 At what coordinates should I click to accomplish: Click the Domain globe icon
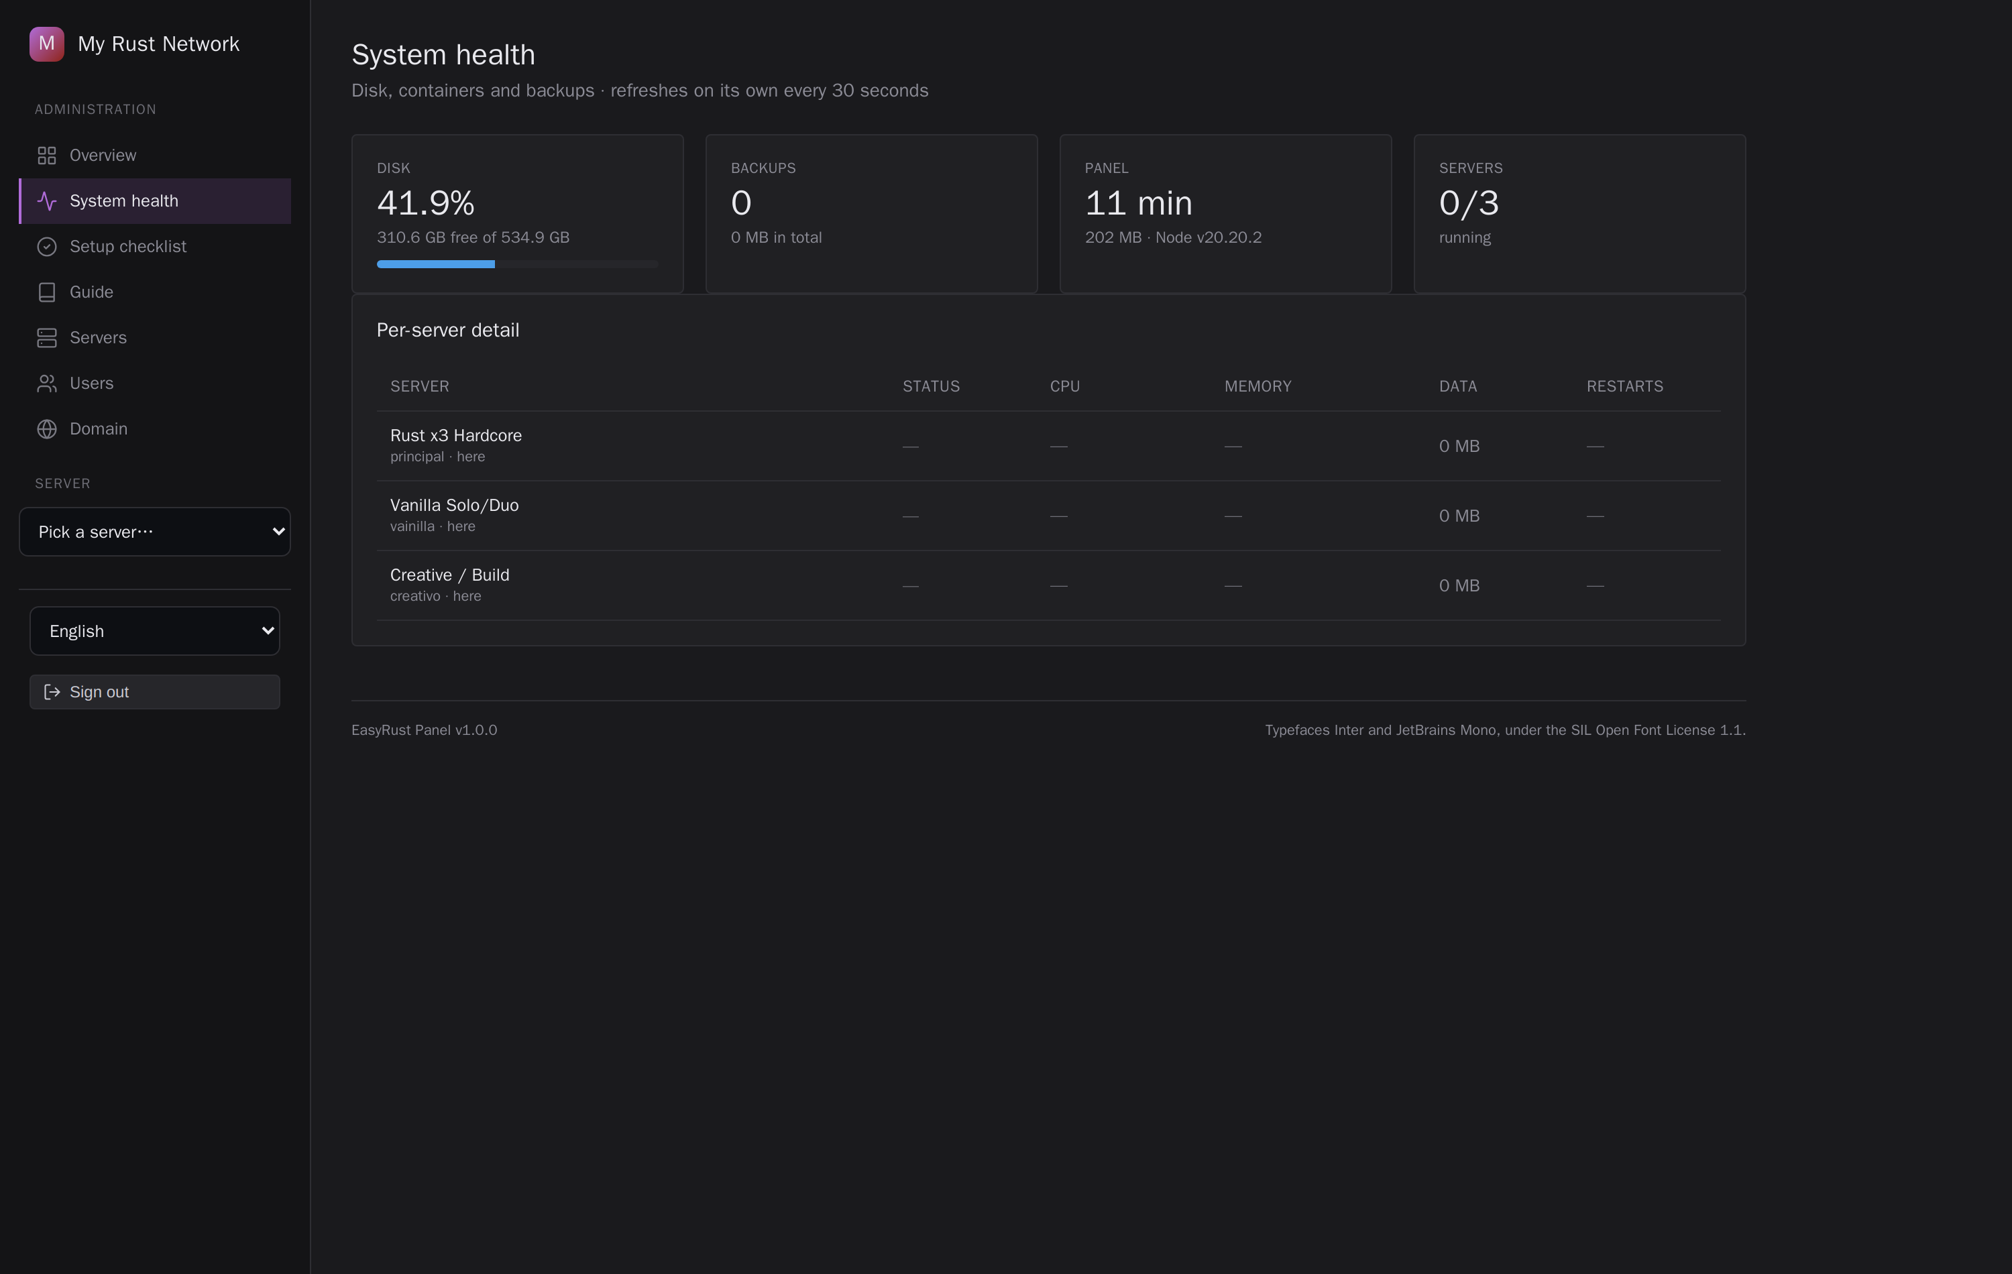tap(47, 428)
